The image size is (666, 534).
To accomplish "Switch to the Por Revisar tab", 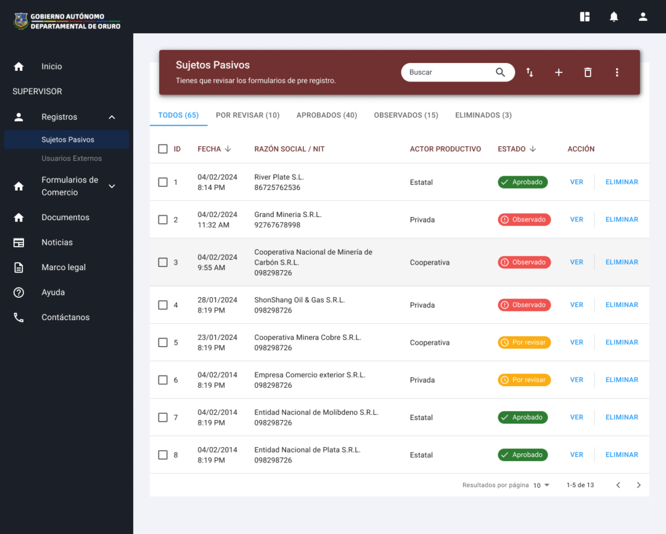I will pyautogui.click(x=247, y=115).
